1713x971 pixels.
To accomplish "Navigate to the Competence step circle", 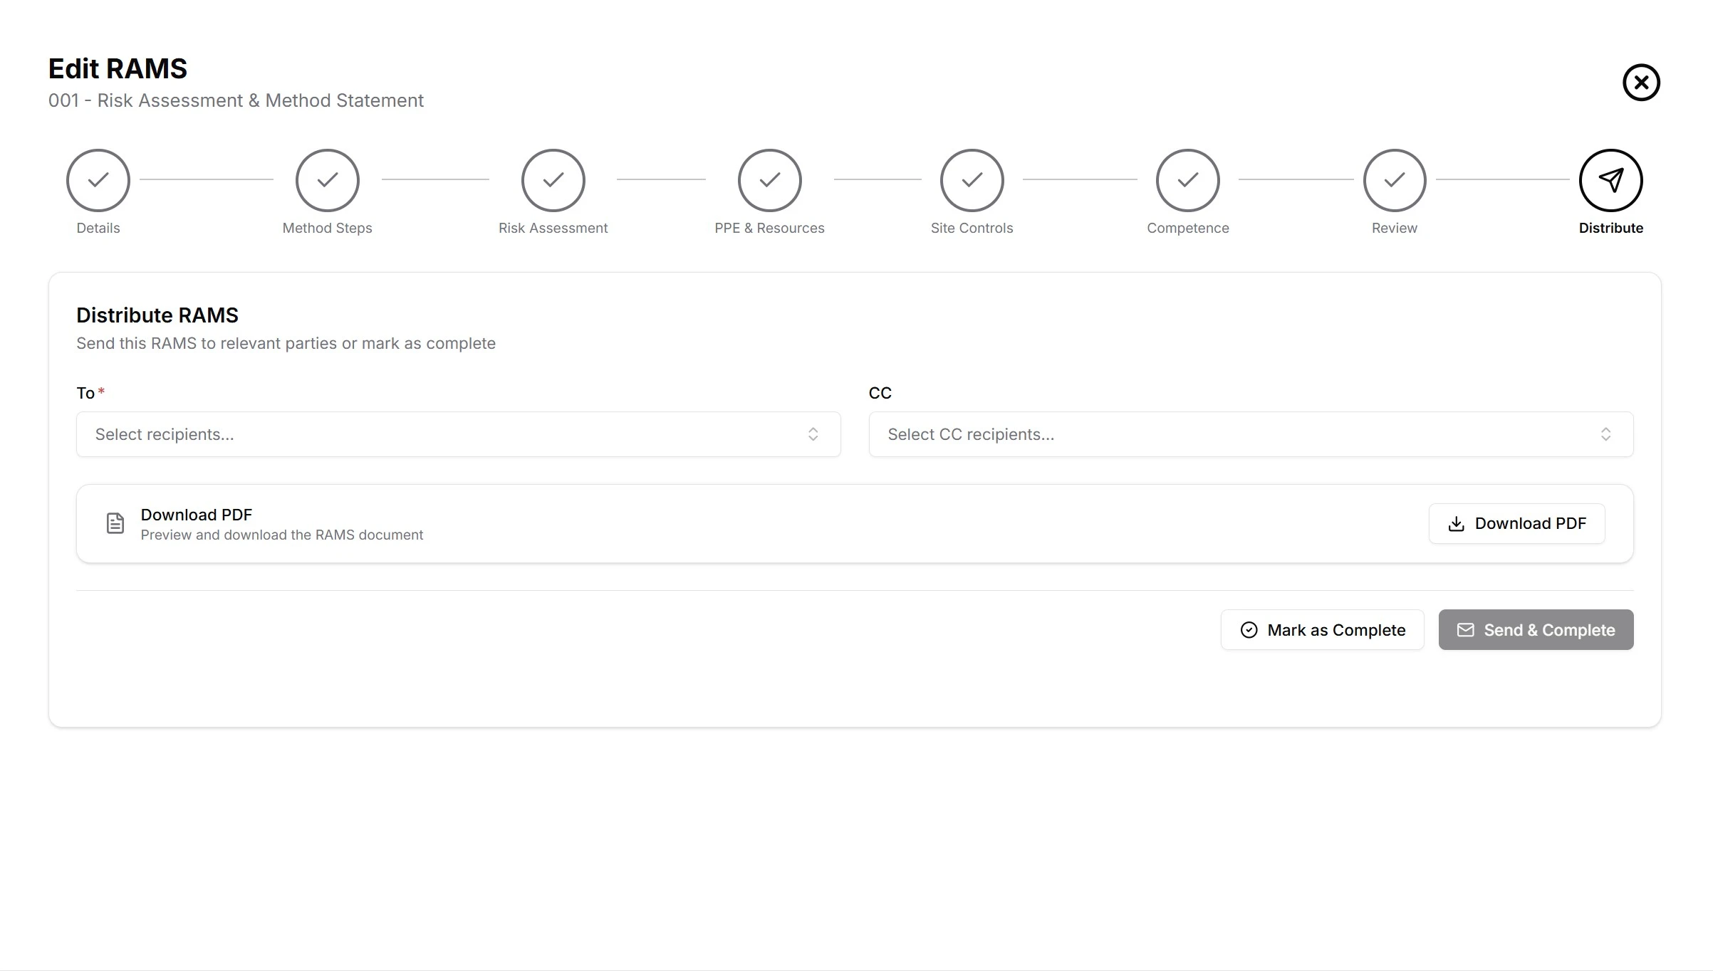I will (x=1187, y=180).
